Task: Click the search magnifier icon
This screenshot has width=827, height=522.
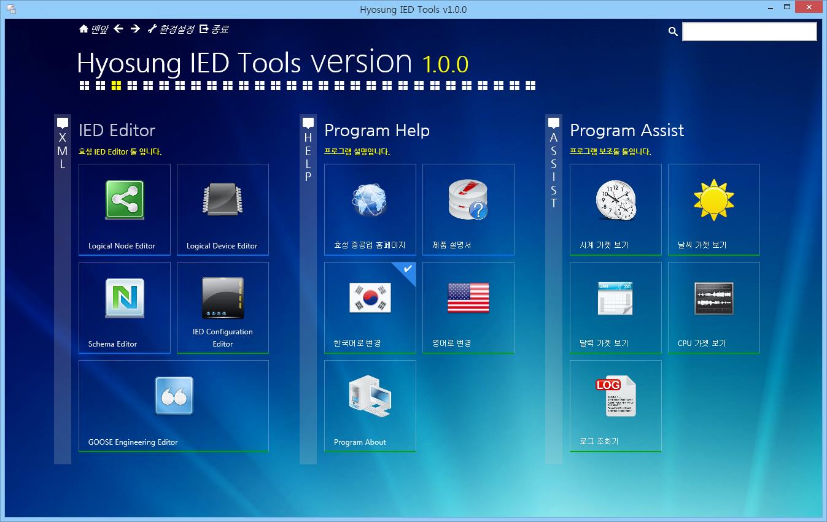Action: pos(673,32)
